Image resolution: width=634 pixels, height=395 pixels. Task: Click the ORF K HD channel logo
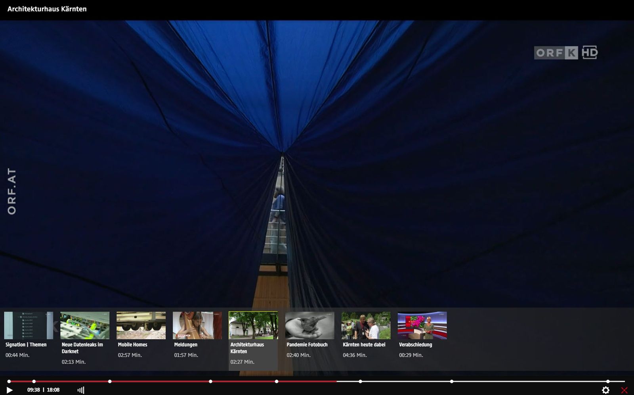point(565,53)
